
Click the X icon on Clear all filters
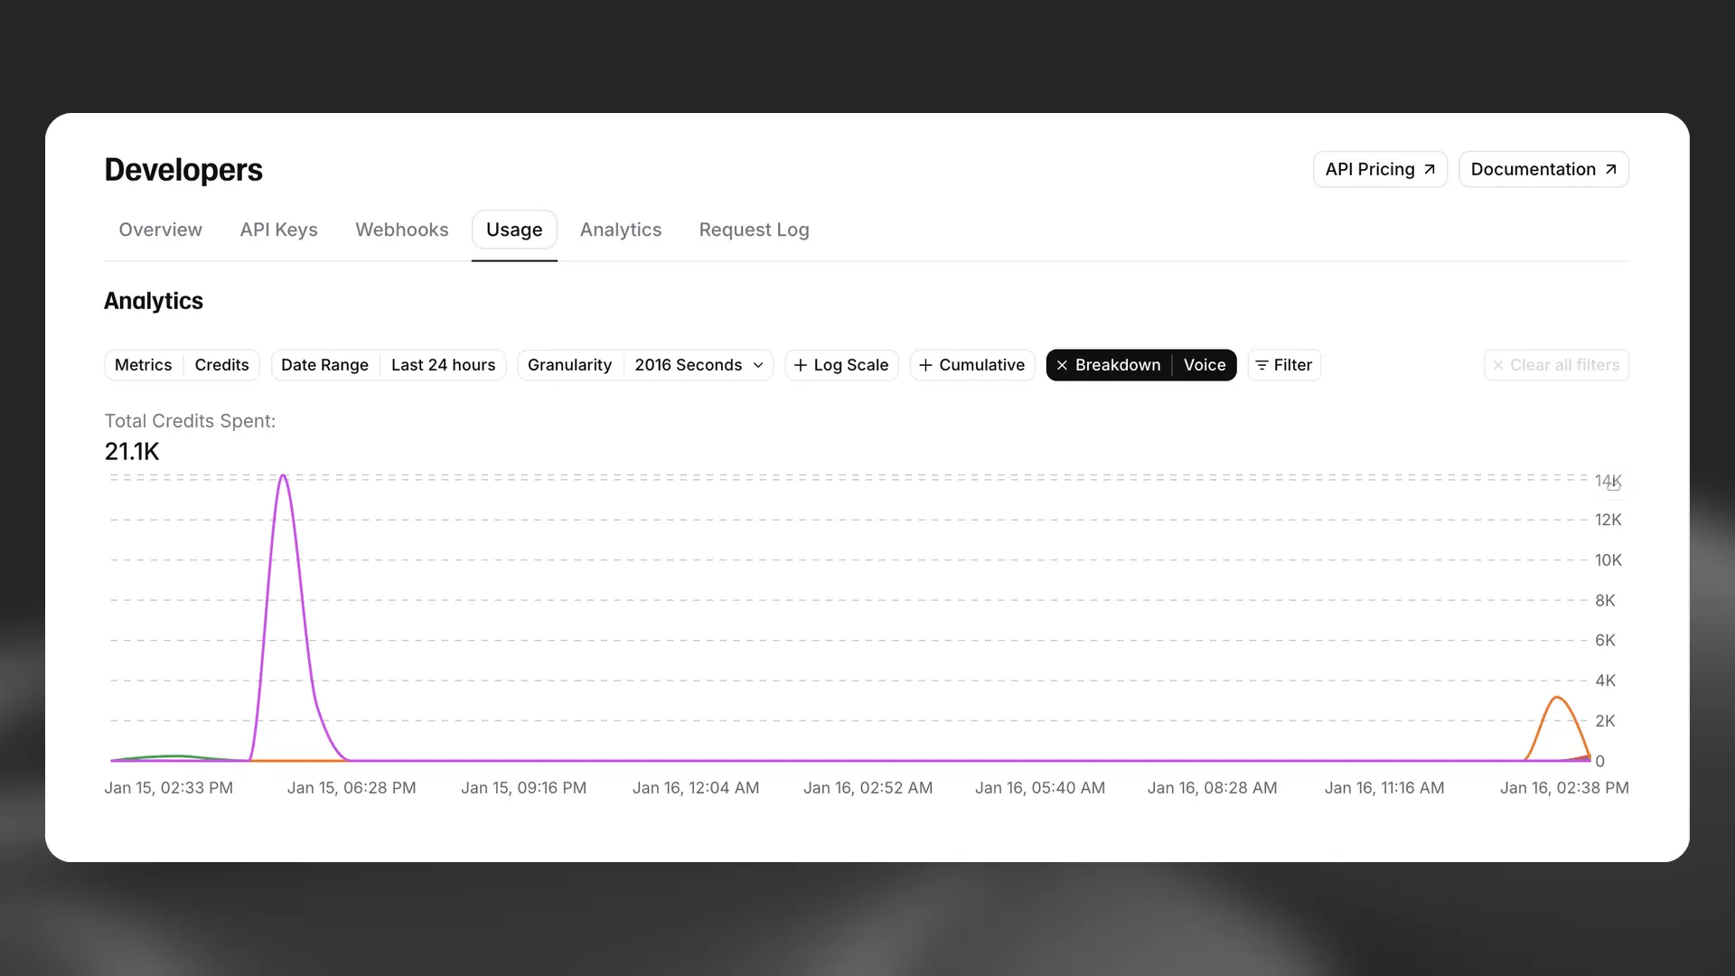click(1498, 365)
